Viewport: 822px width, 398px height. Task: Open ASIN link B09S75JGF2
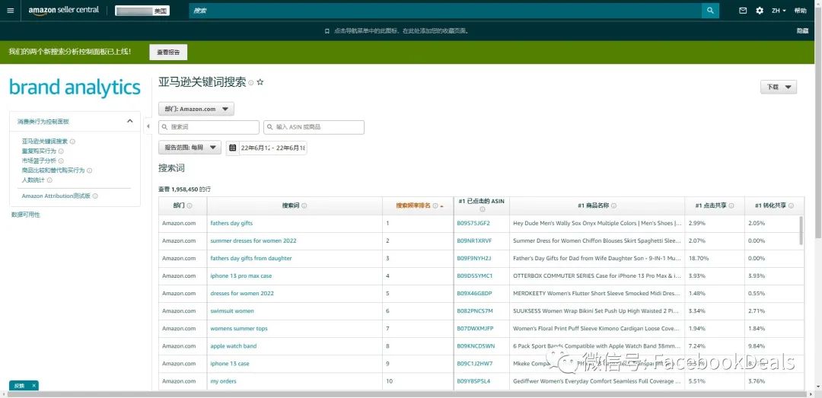[473, 224]
